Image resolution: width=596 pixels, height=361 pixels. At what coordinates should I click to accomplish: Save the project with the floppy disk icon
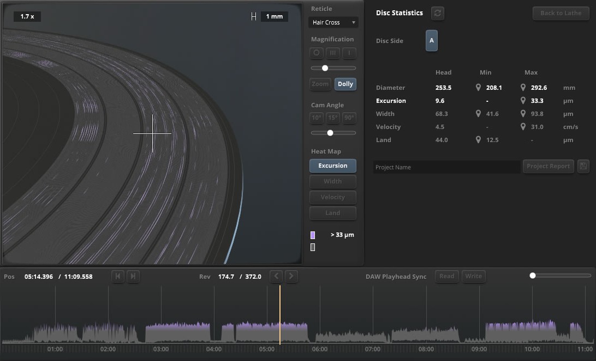[583, 166]
